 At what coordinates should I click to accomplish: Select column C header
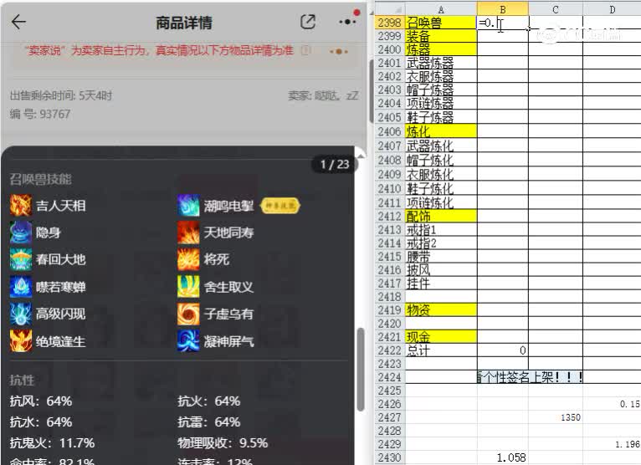556,9
